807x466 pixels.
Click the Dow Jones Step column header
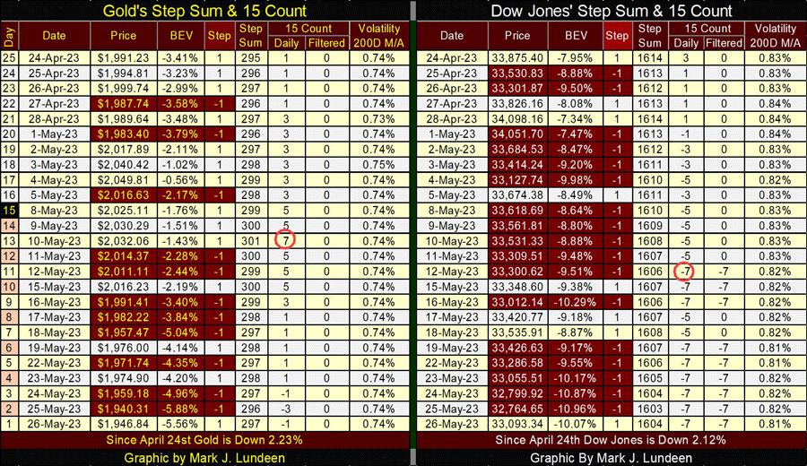click(x=617, y=36)
